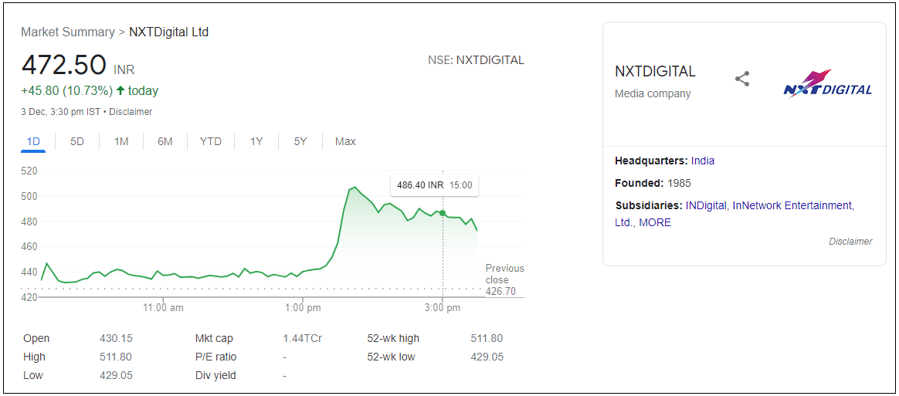Click the 3 Dec, 3:30 pm IST timestamp
The width and height of the screenshot is (899, 396).
coord(61,112)
